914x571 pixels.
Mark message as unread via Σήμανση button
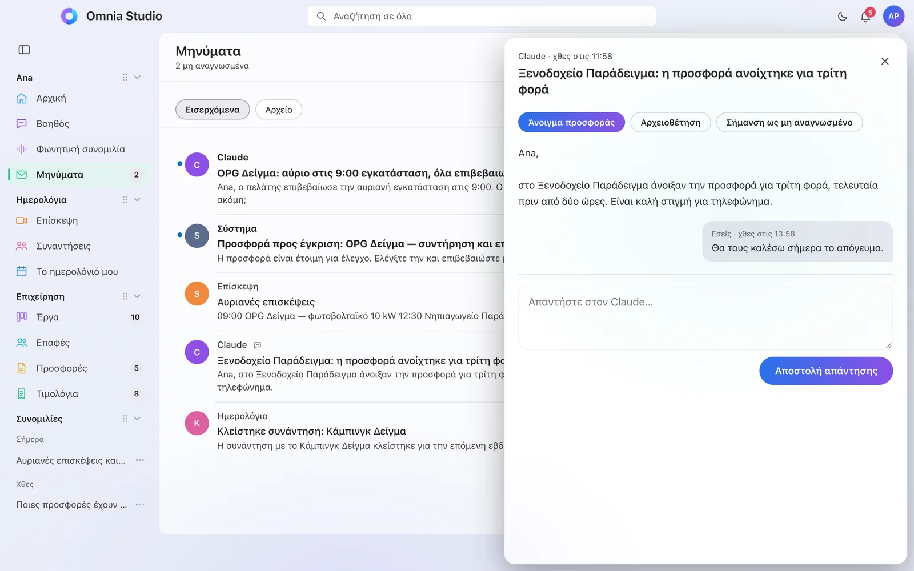789,122
